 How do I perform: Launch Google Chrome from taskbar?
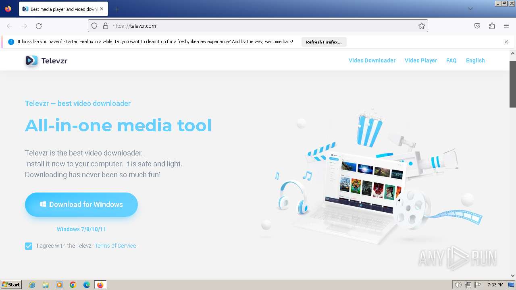point(73,285)
